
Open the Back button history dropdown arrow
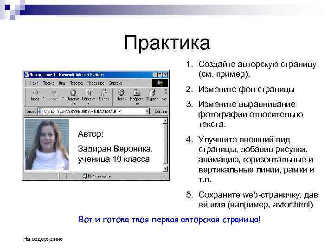coord(44,98)
